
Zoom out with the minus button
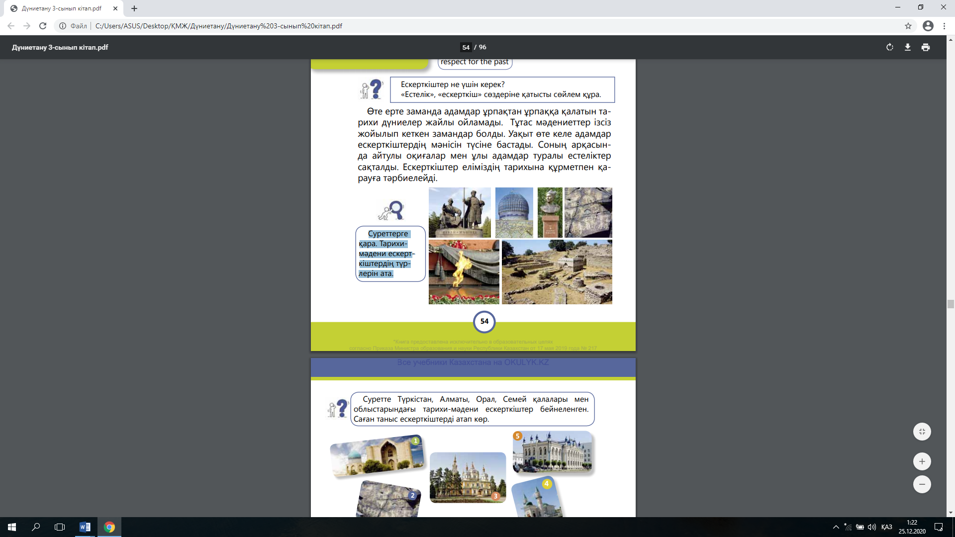click(922, 484)
